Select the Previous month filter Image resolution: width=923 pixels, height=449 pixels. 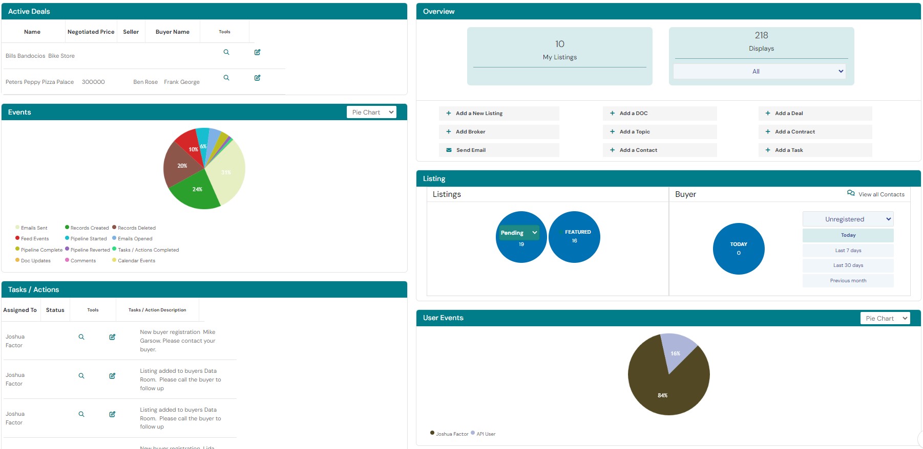coord(848,281)
